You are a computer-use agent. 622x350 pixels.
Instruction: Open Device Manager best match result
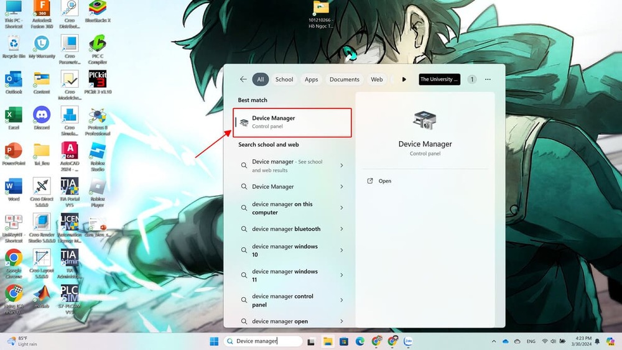[292, 122]
